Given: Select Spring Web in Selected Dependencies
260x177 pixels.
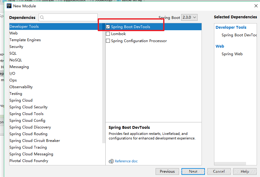Looking at the screenshot, I should (x=232, y=54).
